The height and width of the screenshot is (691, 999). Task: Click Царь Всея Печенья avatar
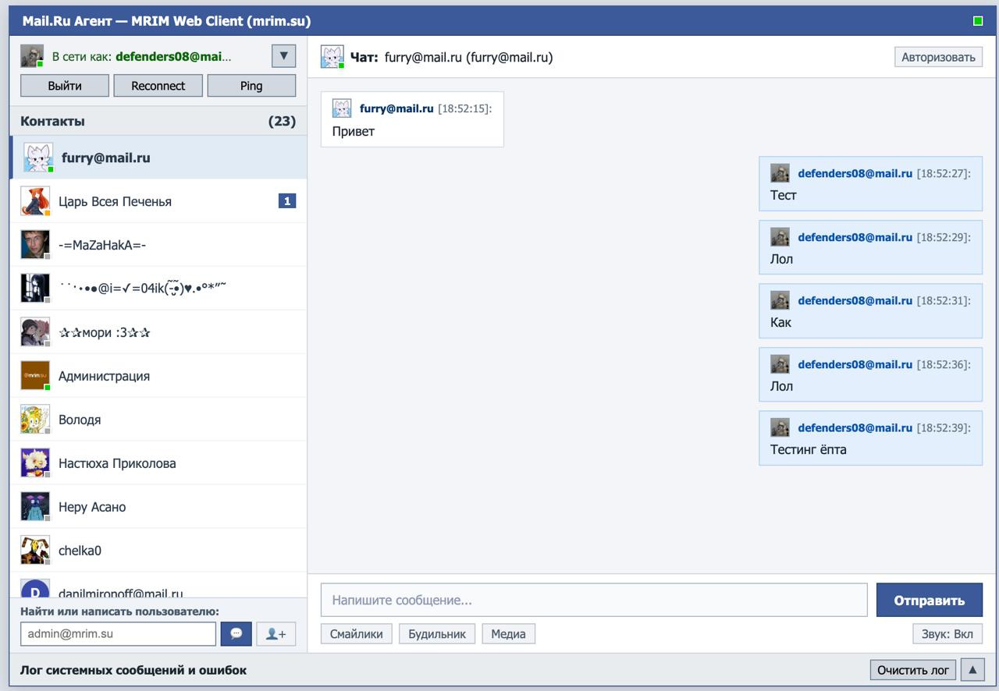click(35, 201)
